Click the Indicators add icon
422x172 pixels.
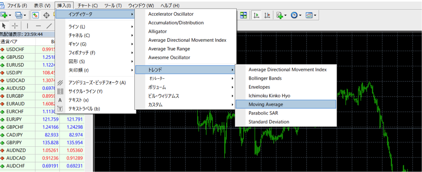(x=280, y=15)
